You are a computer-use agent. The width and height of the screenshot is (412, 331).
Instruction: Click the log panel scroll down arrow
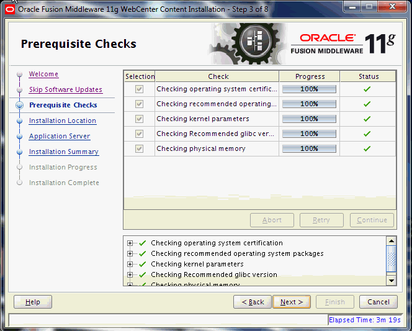[392, 281]
